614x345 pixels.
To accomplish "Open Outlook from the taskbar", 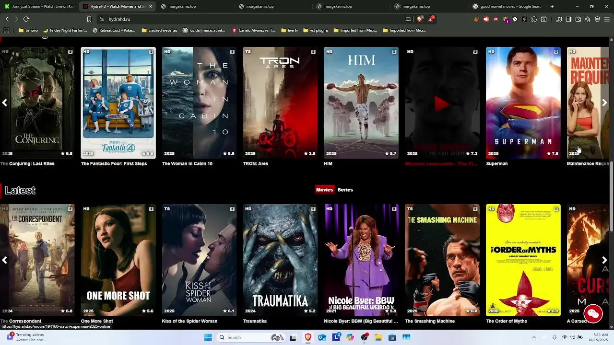I will click(322, 337).
